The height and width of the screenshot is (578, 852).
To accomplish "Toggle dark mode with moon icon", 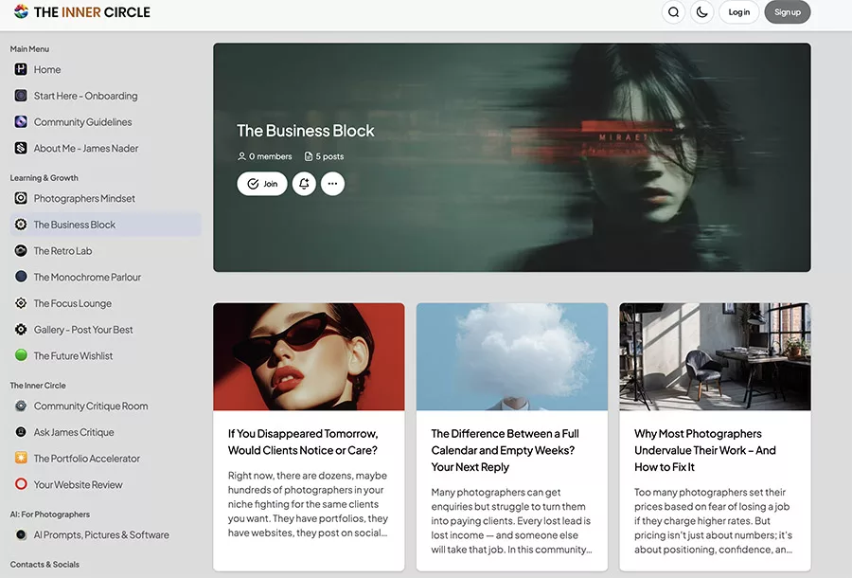I will (x=701, y=12).
